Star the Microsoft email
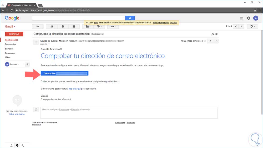 coord(205,41)
